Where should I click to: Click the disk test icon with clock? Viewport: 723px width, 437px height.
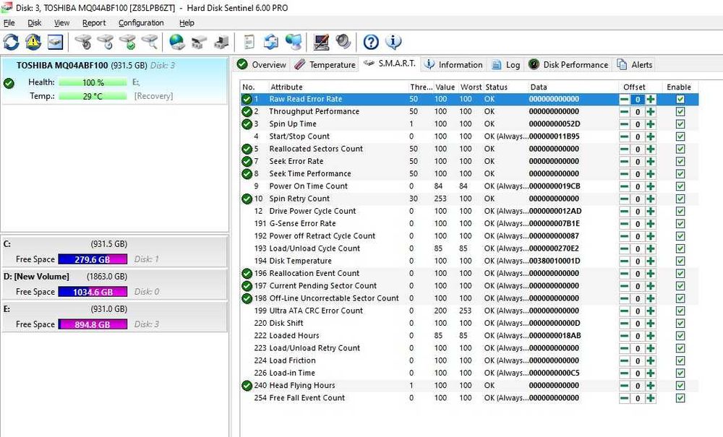106,42
